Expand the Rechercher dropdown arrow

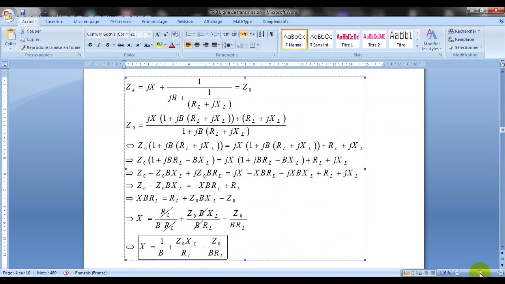click(x=479, y=31)
